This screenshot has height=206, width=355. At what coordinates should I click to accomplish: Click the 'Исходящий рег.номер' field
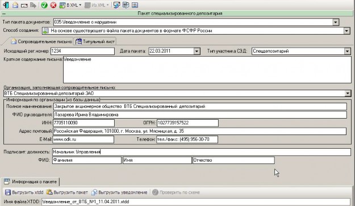[82, 51]
